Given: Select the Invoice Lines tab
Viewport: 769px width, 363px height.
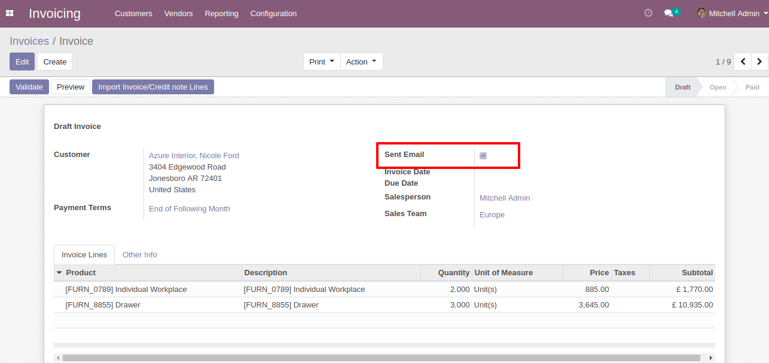Looking at the screenshot, I should point(84,254).
